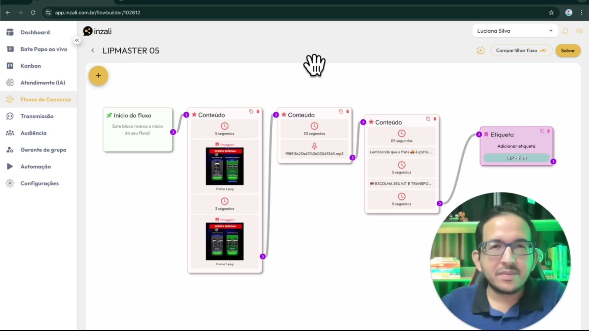The width and height of the screenshot is (589, 331).
Task: Open Atendimento (IA) section
Action: (43, 83)
